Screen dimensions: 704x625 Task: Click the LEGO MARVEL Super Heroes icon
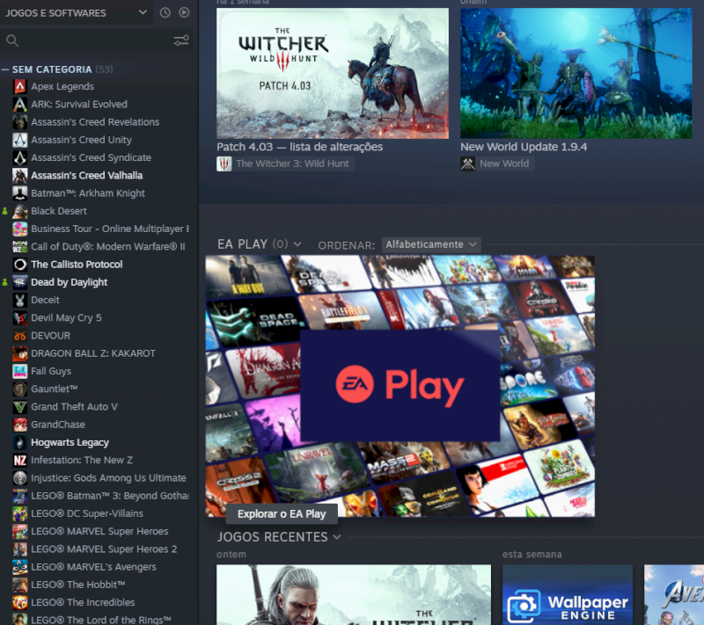click(19, 531)
